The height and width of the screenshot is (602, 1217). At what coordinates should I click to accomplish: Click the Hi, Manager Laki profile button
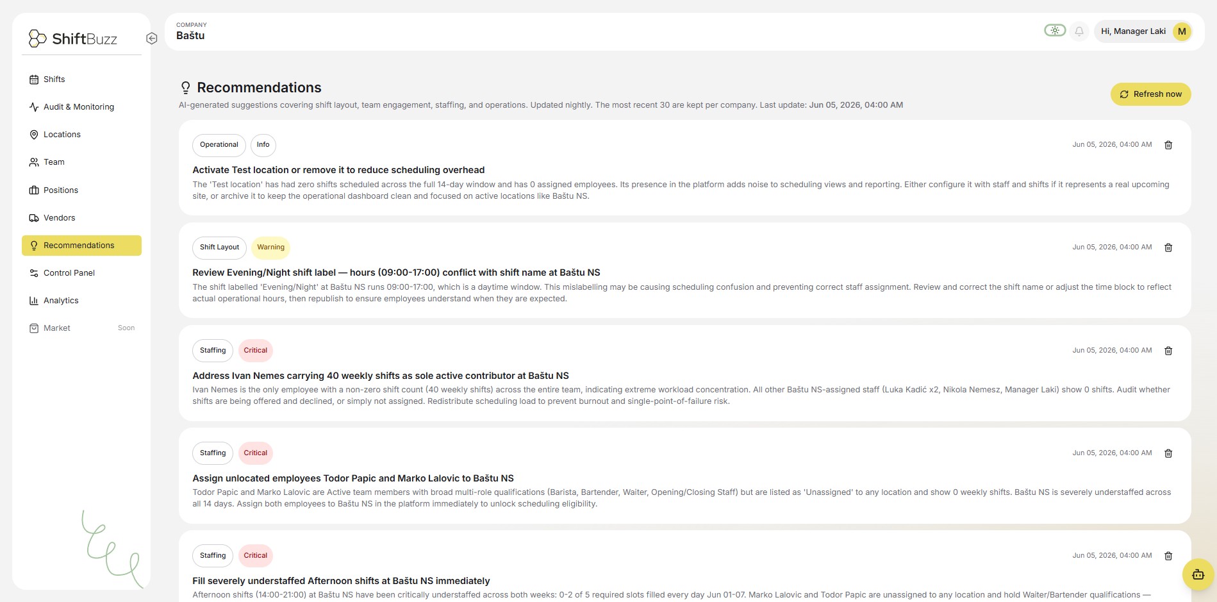point(1143,31)
